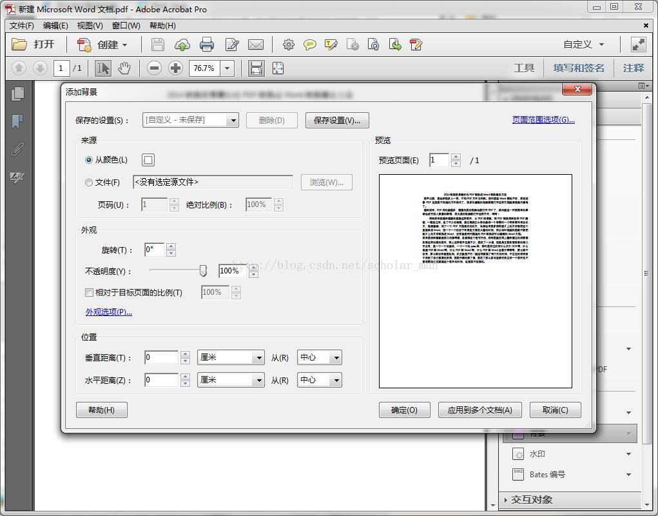Choose the selection cursor tool
This screenshot has height=516, width=658.
pyautogui.click(x=103, y=68)
